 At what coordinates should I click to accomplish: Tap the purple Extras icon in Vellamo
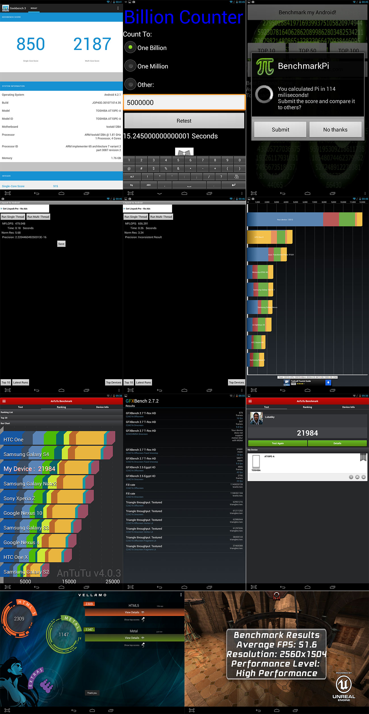[46, 686]
